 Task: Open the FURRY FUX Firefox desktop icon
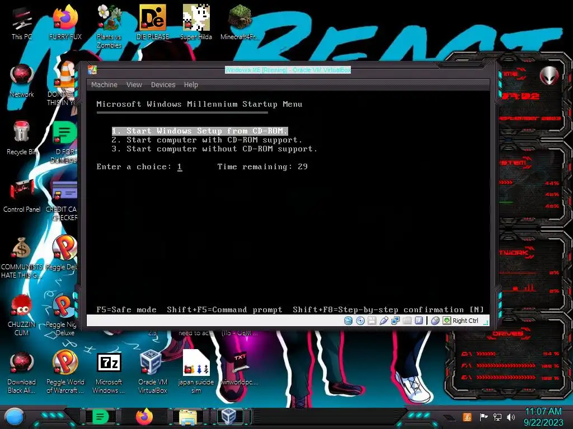(65, 22)
